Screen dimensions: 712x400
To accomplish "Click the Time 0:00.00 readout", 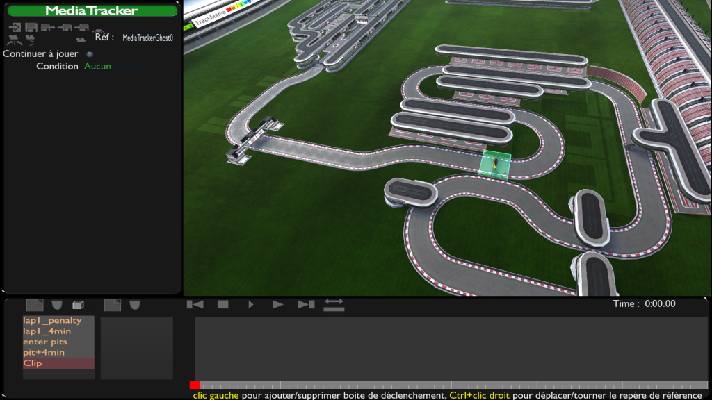I will pyautogui.click(x=644, y=304).
